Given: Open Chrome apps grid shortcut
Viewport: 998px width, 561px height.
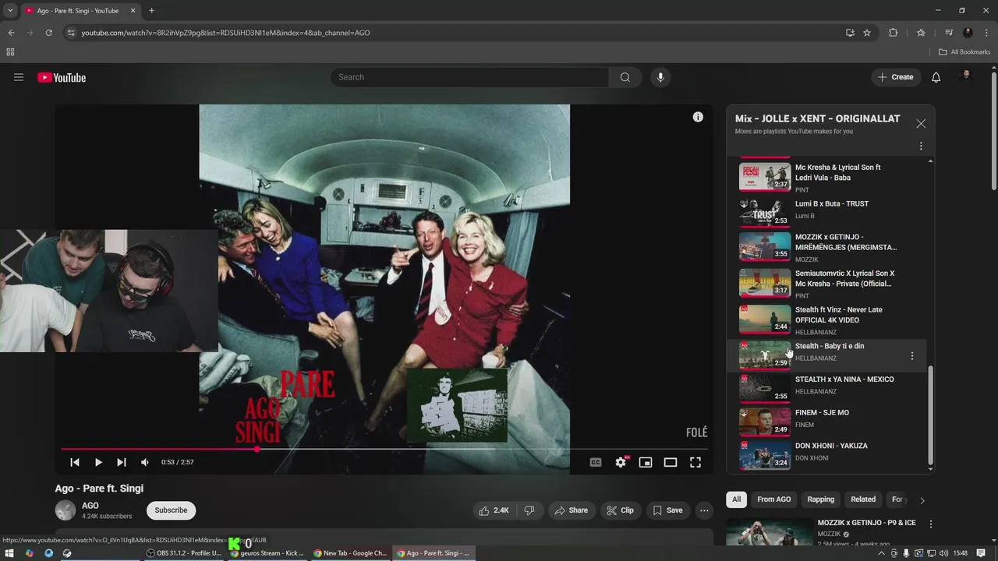Looking at the screenshot, I should 10,52.
